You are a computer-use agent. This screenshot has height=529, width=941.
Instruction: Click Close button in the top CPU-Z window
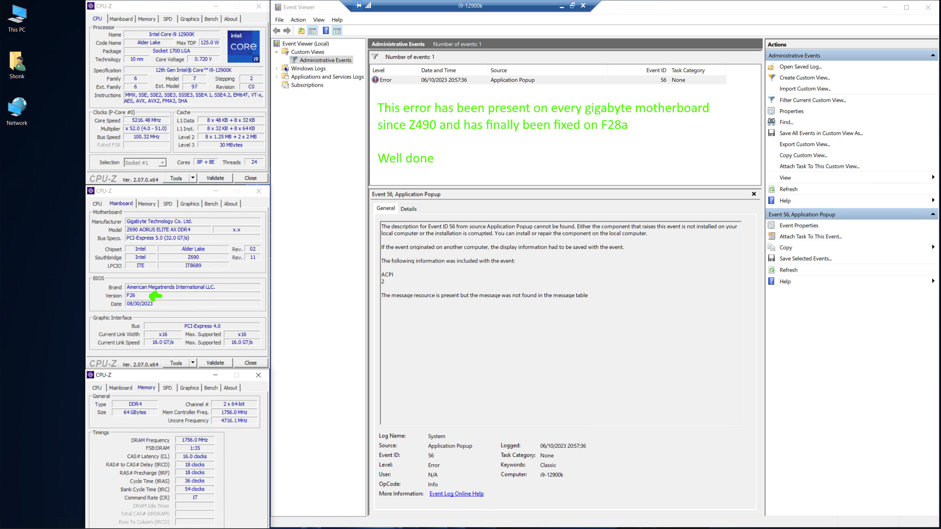tap(251, 178)
